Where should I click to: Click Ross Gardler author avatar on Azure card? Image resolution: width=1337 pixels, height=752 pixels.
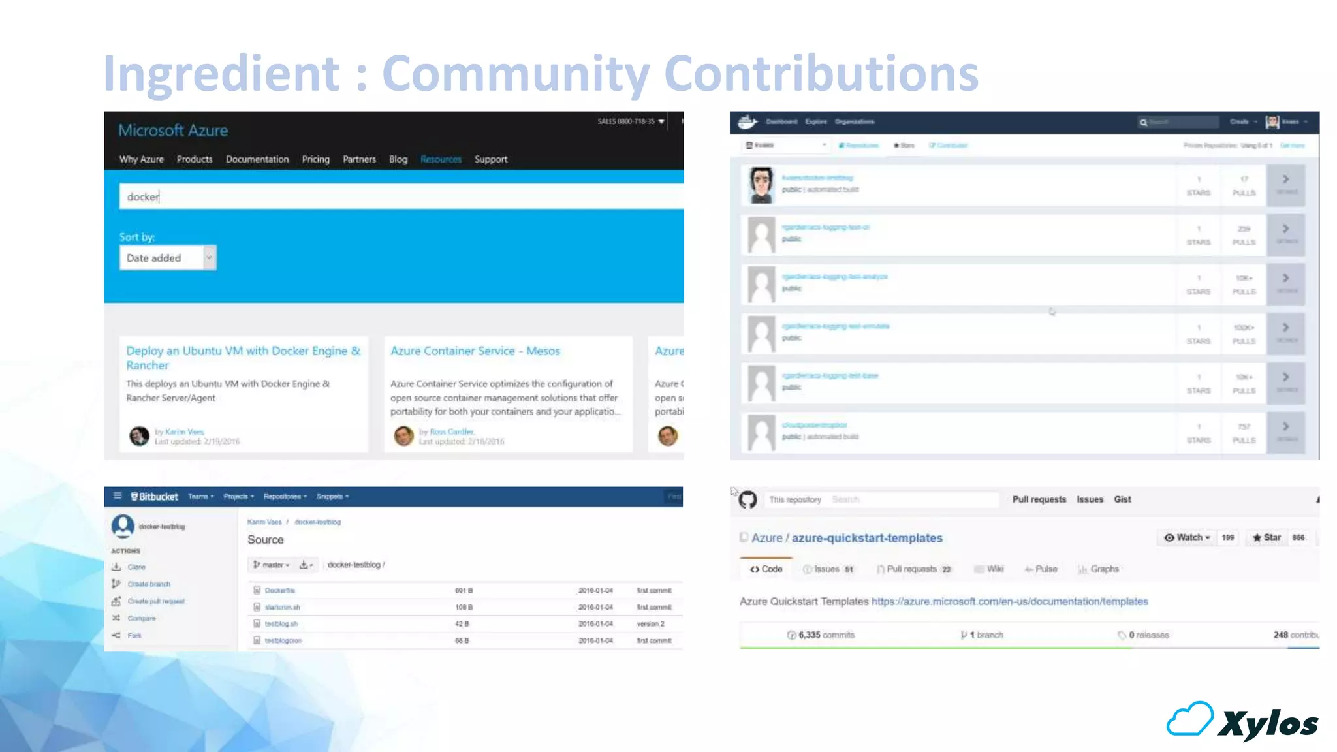(x=403, y=435)
